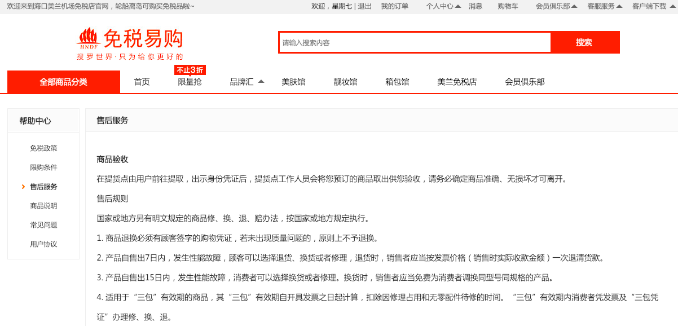This screenshot has width=678, height=326.
Task: Open the 会员俱乐部 navigation tab
Action: pyautogui.click(x=525, y=82)
